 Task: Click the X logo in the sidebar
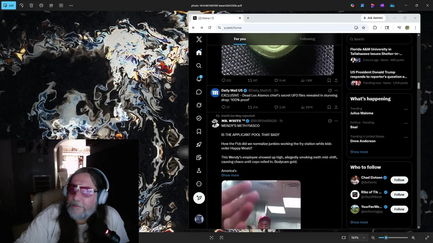(x=199, y=39)
